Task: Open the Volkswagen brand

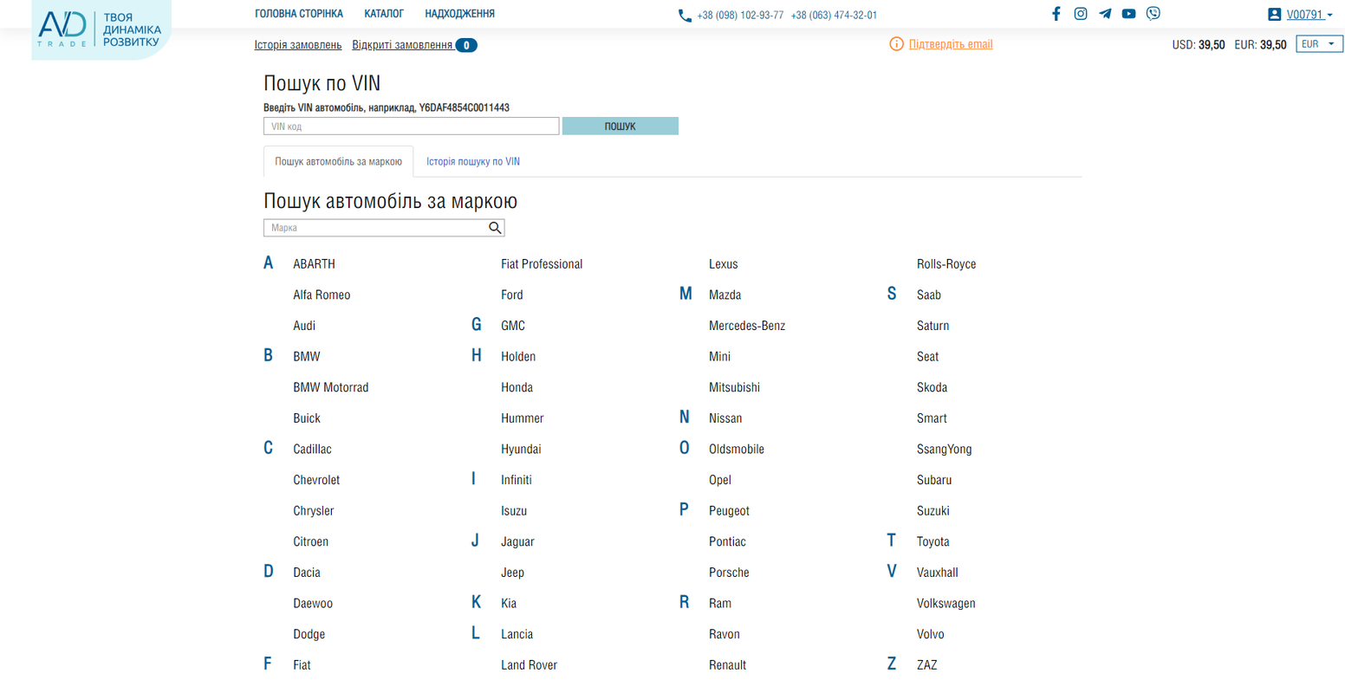Action: coord(946,604)
